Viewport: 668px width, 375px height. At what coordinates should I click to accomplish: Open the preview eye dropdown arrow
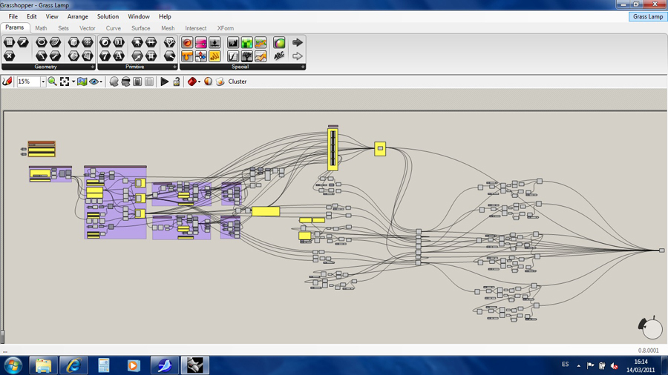[x=101, y=82]
